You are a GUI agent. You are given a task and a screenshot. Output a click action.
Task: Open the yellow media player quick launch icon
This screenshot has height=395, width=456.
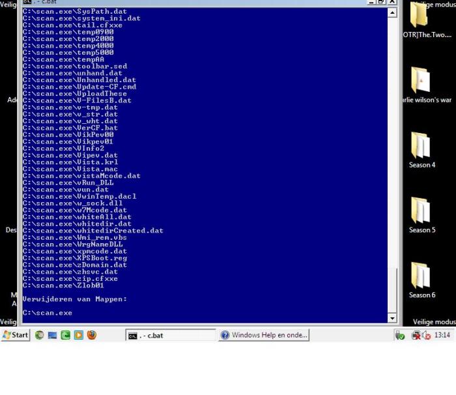pyautogui.click(x=79, y=335)
